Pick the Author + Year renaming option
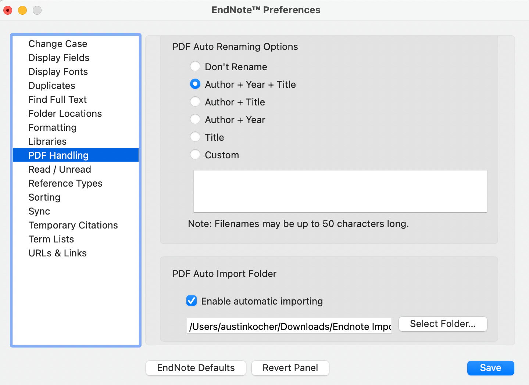The width and height of the screenshot is (529, 385). [195, 119]
